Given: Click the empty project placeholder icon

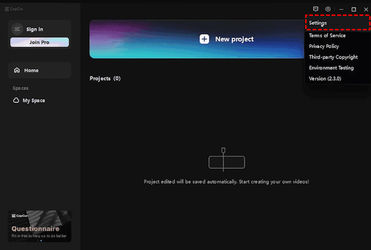Looking at the screenshot, I should (226, 161).
